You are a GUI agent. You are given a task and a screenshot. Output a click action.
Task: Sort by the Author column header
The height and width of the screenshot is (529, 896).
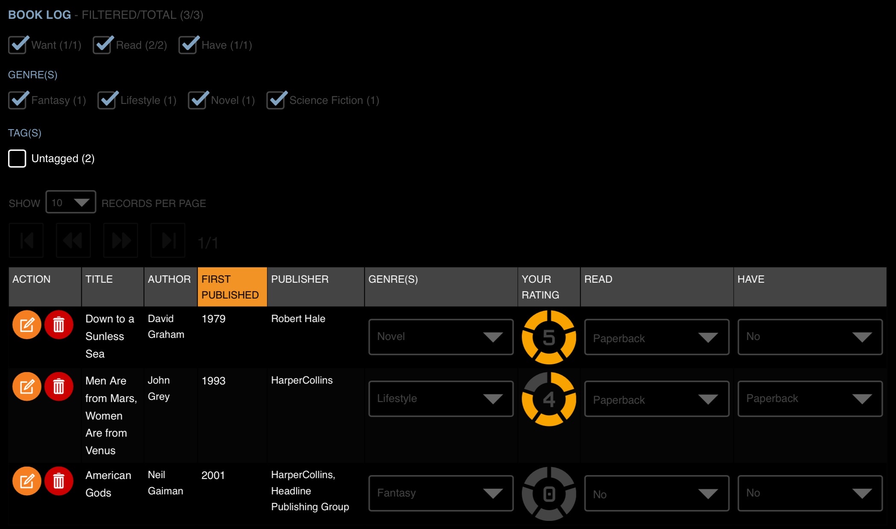pyautogui.click(x=171, y=287)
